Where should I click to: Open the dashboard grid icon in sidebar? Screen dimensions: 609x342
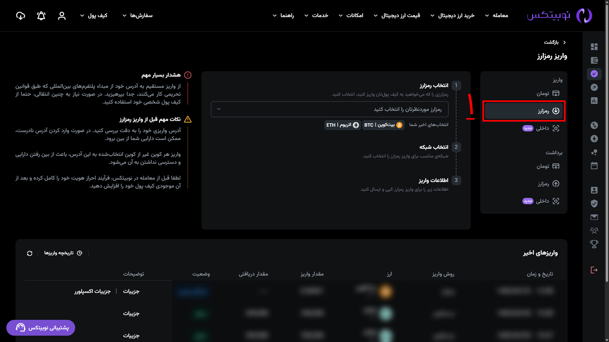[x=594, y=47]
